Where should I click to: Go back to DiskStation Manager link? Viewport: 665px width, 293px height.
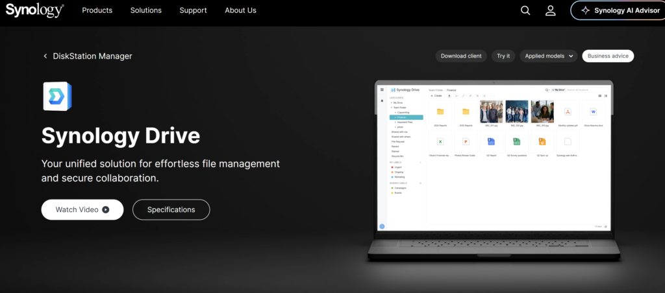pyautogui.click(x=92, y=56)
